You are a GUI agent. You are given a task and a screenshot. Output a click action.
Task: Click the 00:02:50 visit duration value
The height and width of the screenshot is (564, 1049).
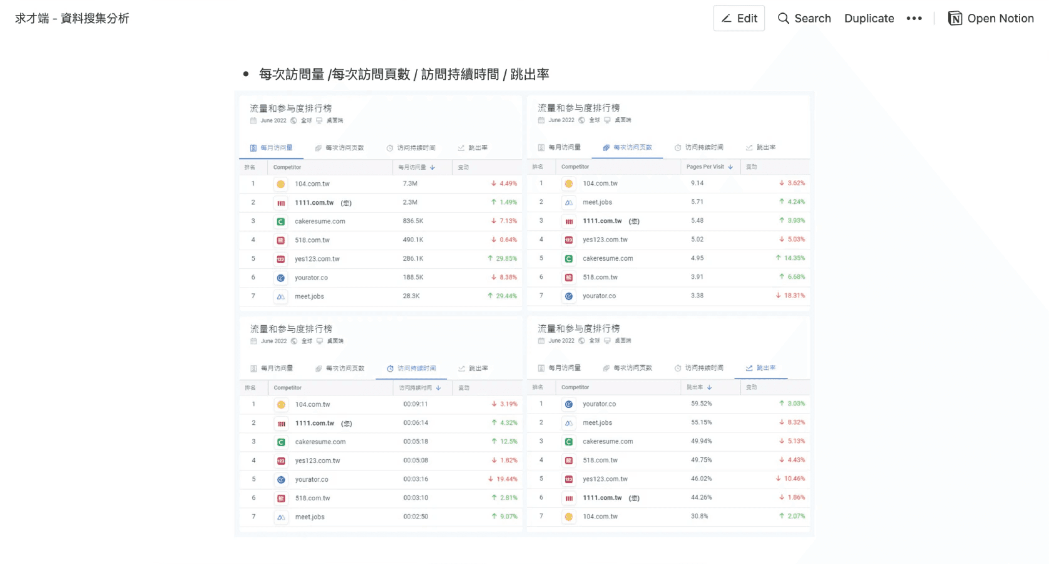click(415, 516)
